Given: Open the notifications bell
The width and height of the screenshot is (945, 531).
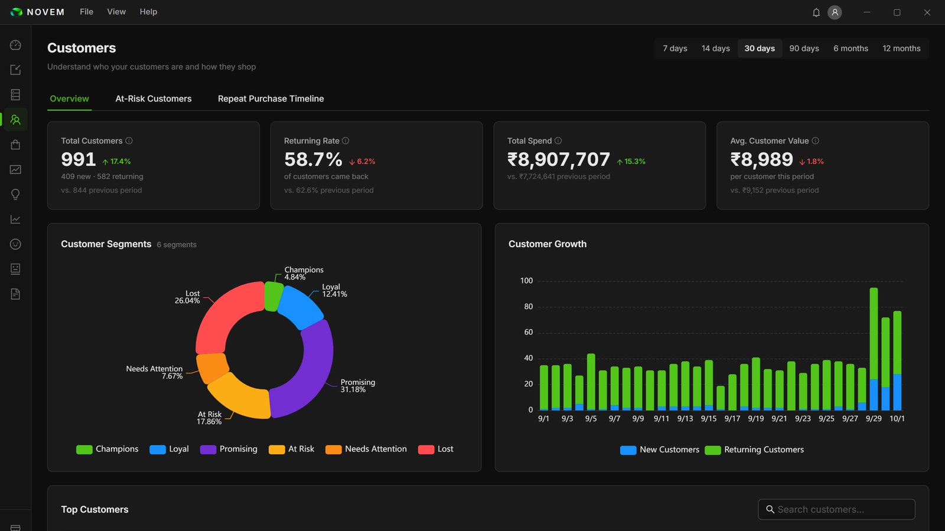Looking at the screenshot, I should point(816,12).
